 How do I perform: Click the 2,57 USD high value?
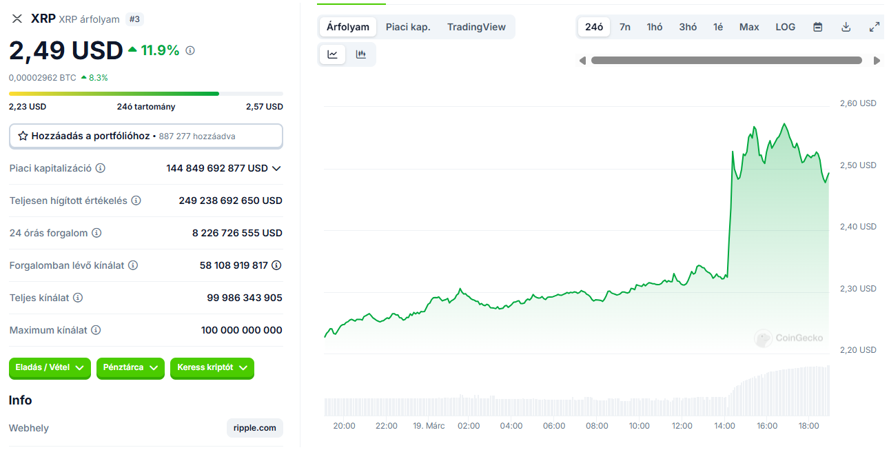[265, 107]
